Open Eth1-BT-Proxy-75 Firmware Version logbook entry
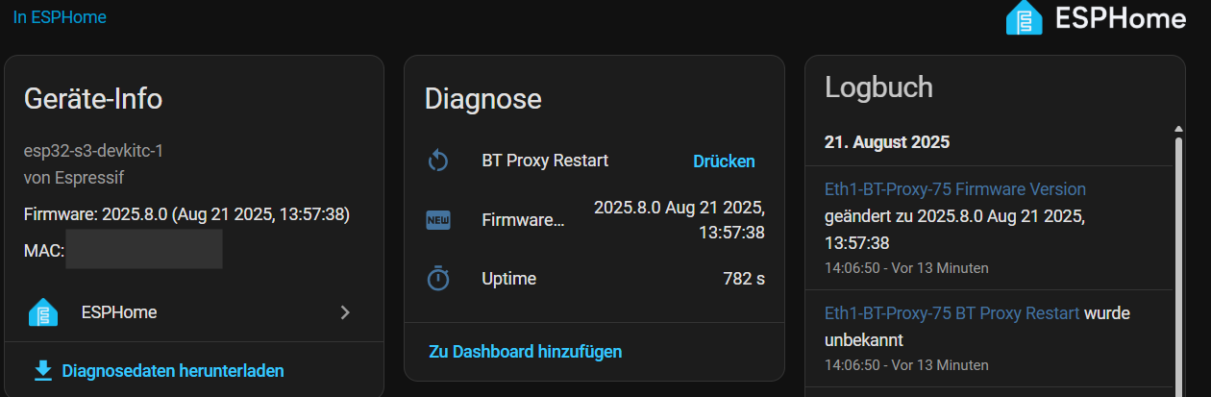 tap(955, 189)
